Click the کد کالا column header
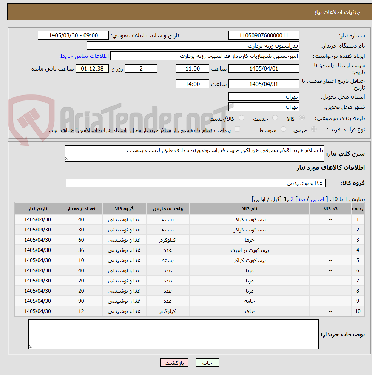The image size is (372, 375). click(330, 208)
